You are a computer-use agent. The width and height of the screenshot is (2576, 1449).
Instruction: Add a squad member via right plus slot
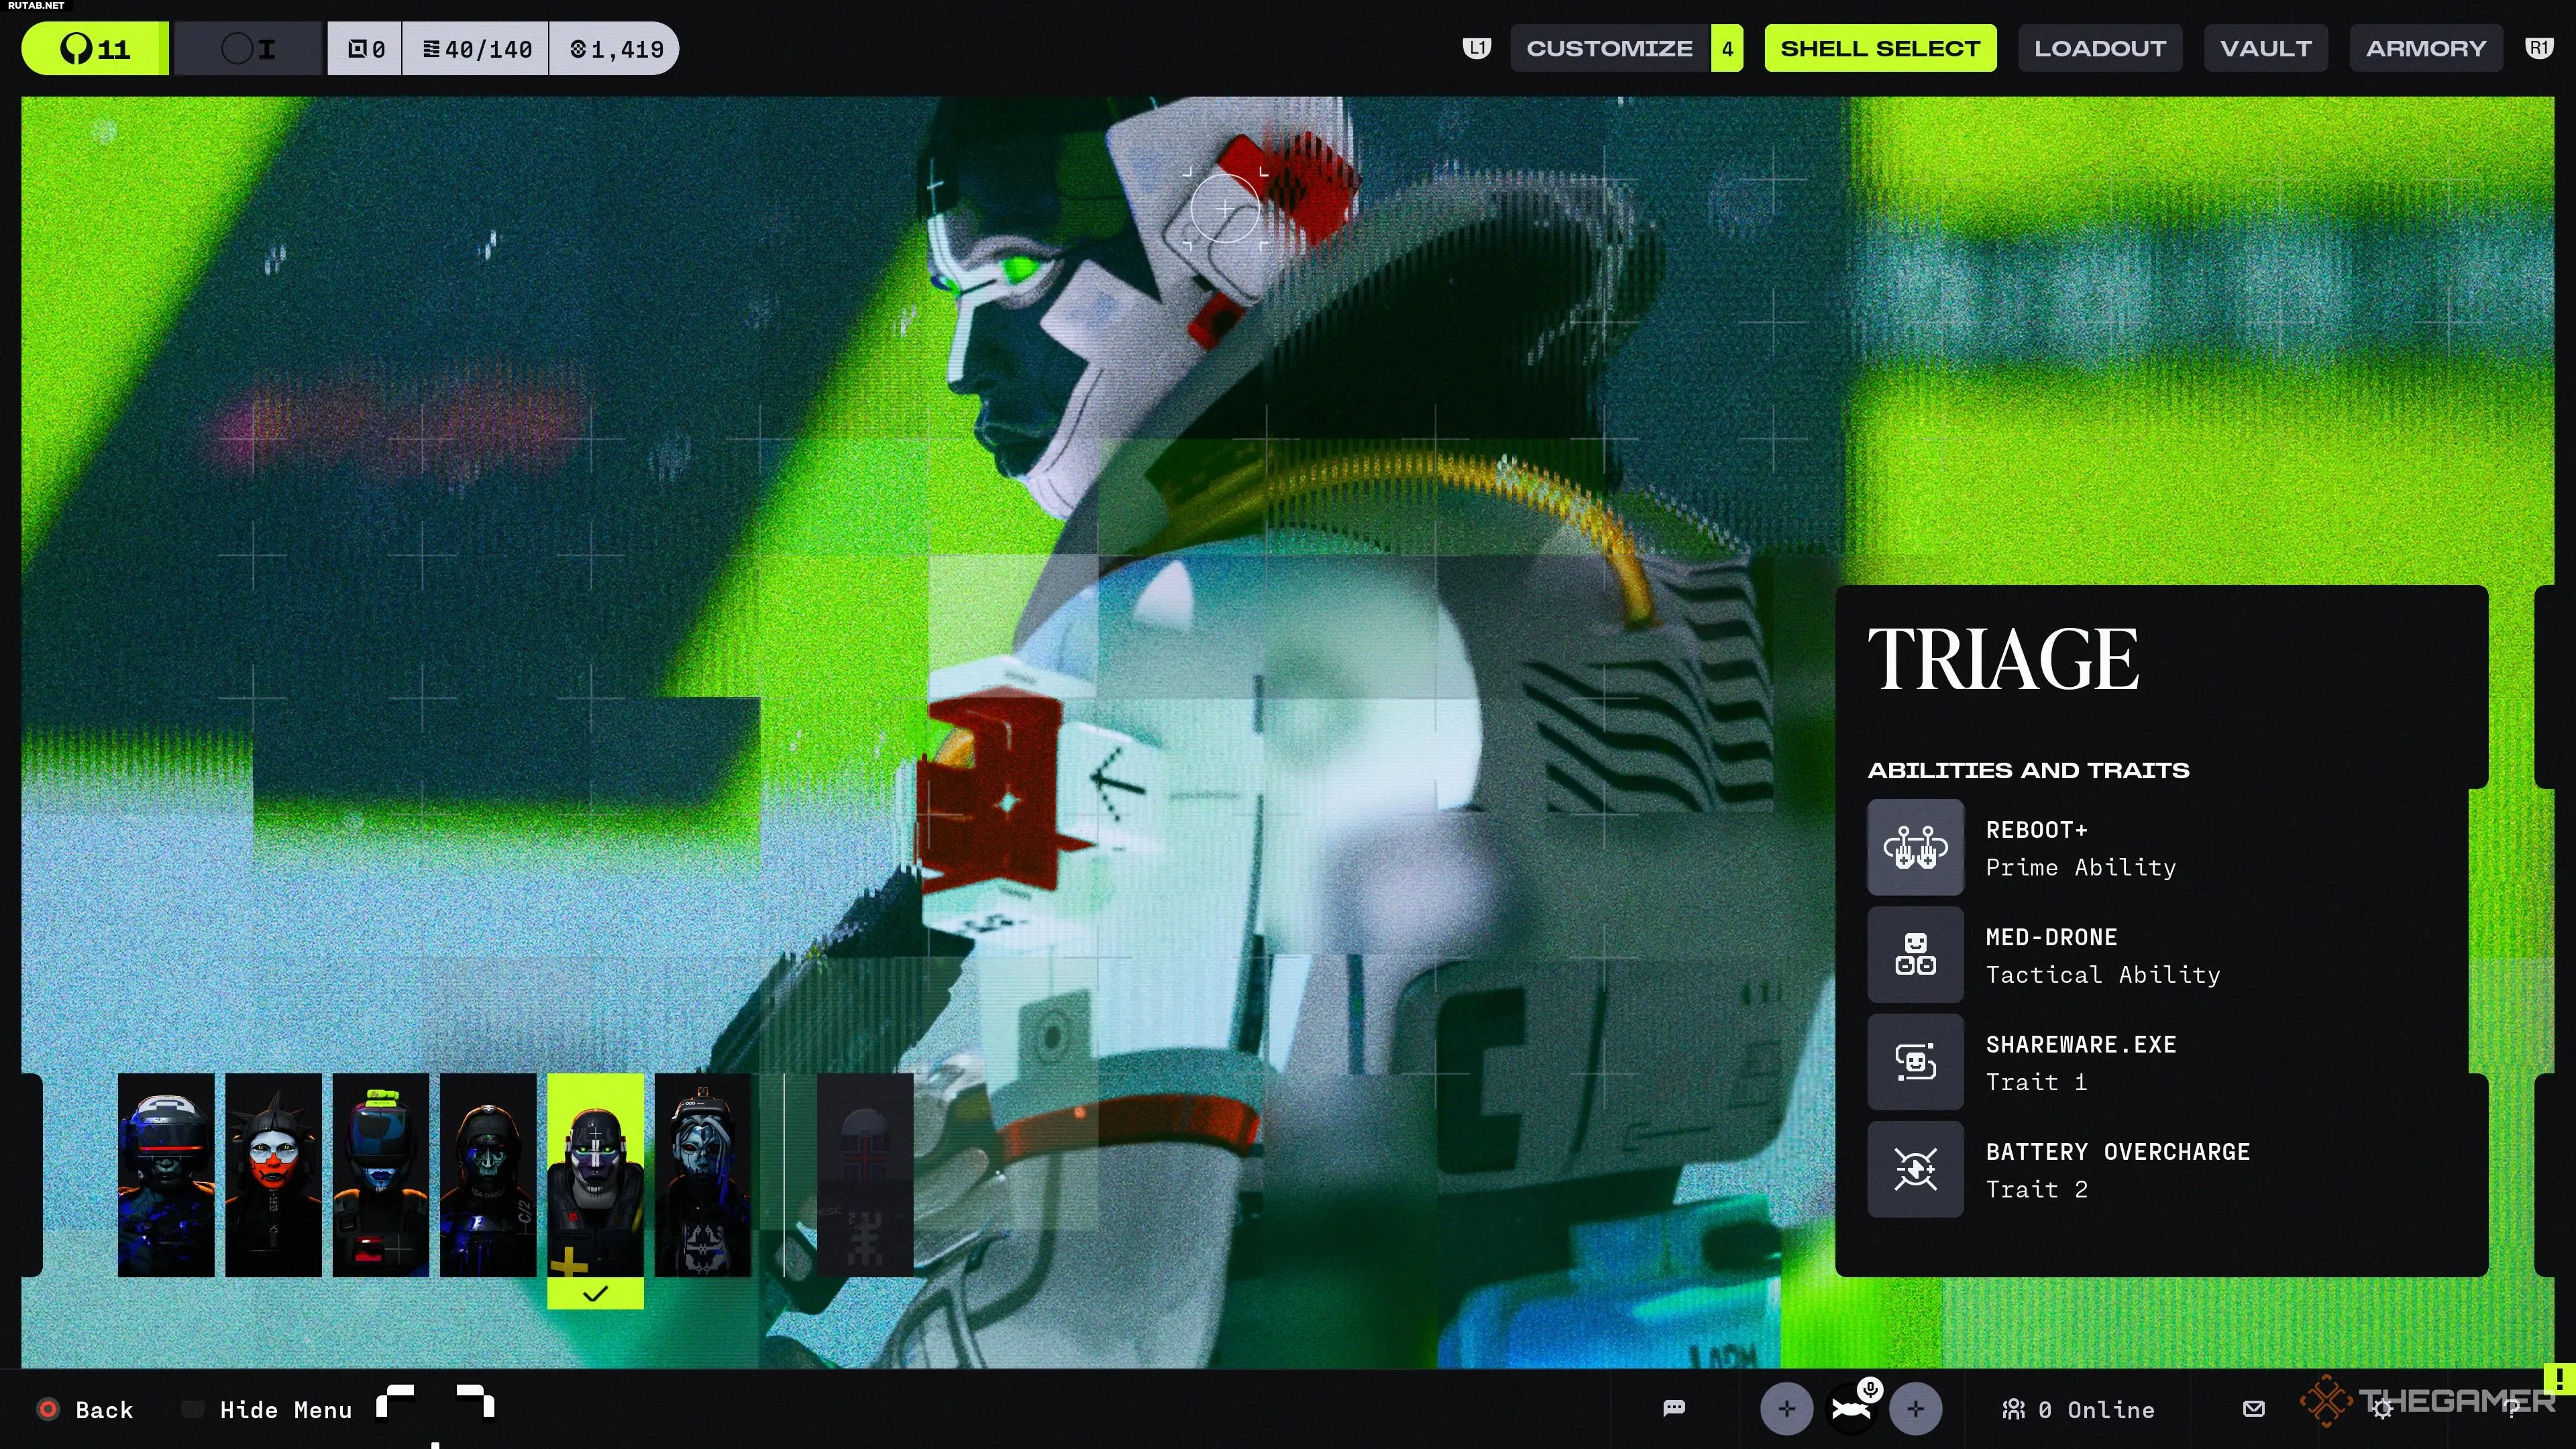[x=1915, y=1409]
